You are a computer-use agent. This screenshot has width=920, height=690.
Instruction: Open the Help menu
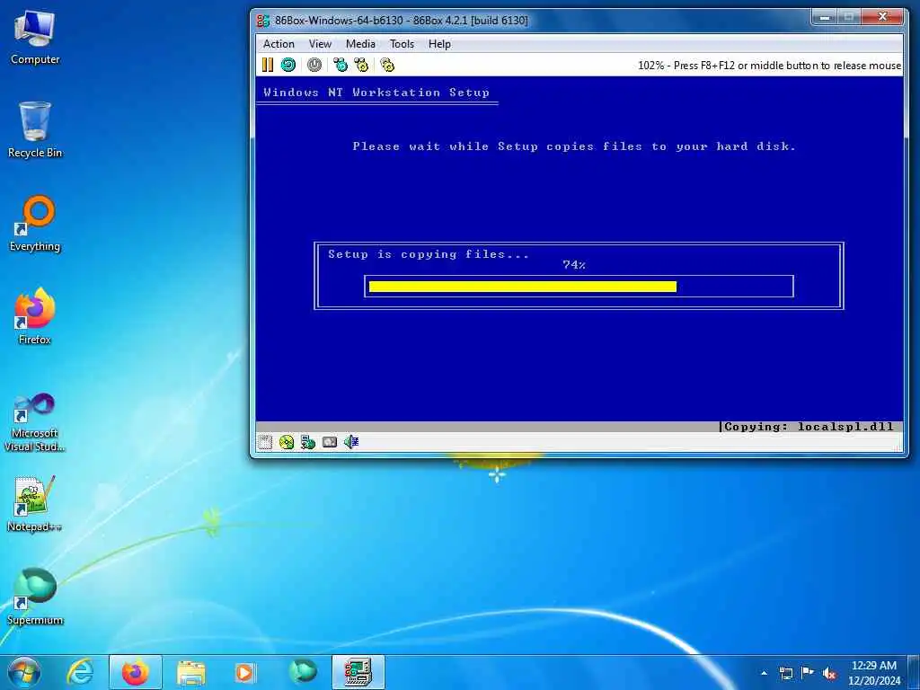(439, 44)
